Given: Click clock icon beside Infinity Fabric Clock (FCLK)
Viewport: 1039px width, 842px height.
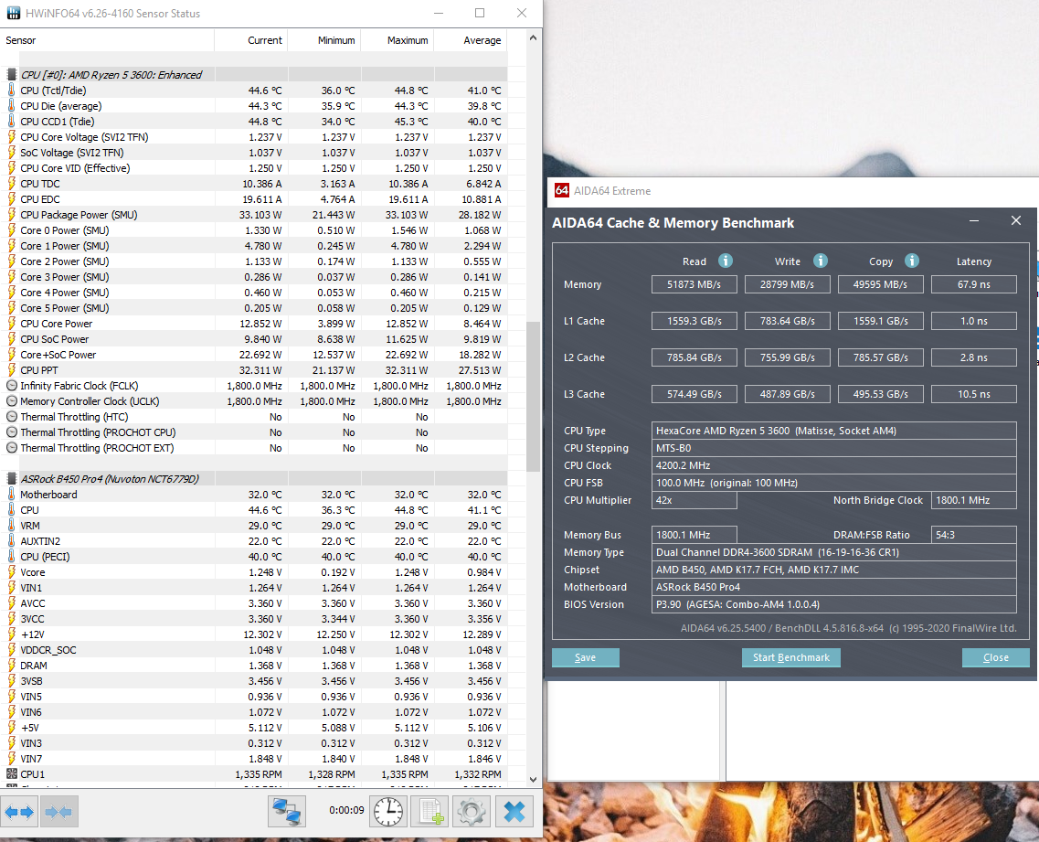Looking at the screenshot, I should click(x=11, y=385).
